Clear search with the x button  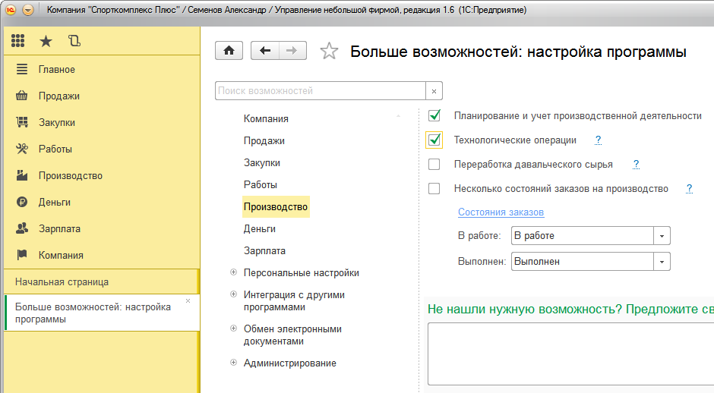pos(434,91)
